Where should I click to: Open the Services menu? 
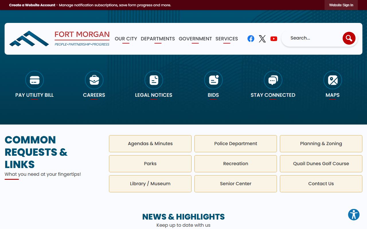pos(227,39)
